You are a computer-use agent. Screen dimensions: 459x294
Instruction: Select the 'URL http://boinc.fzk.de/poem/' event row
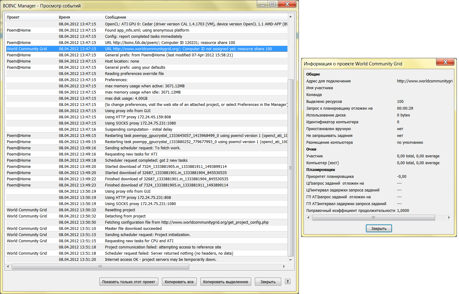[x=146, y=42]
